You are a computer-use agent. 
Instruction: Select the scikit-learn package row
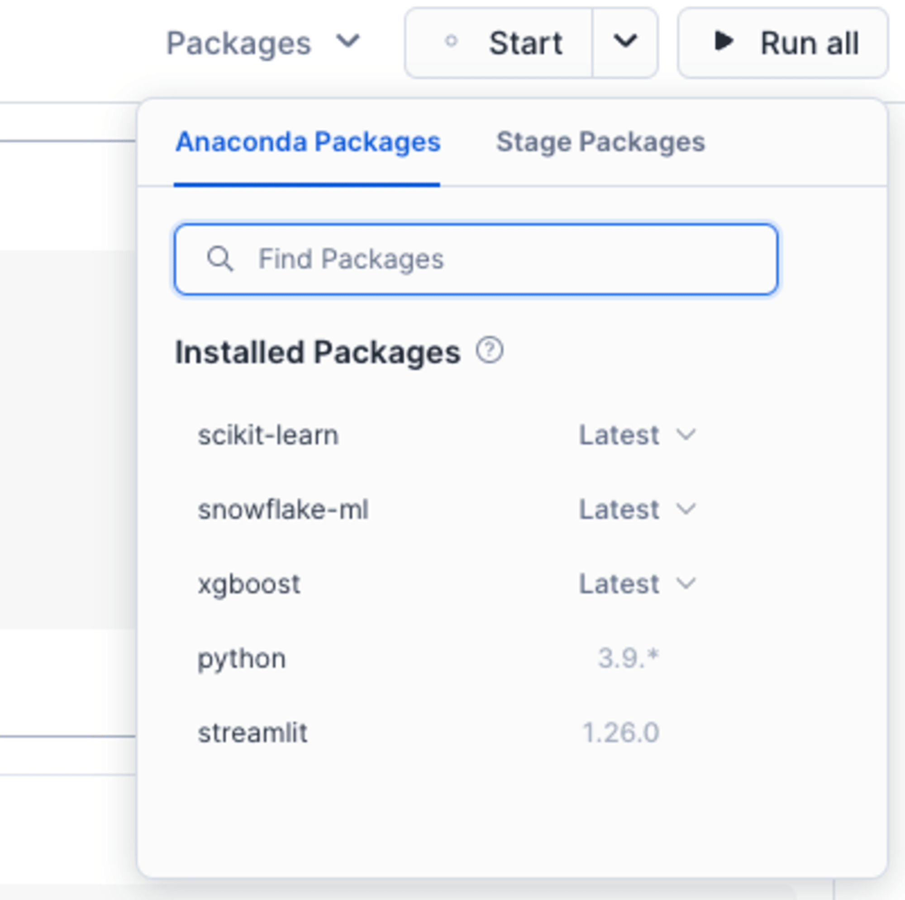click(448, 435)
